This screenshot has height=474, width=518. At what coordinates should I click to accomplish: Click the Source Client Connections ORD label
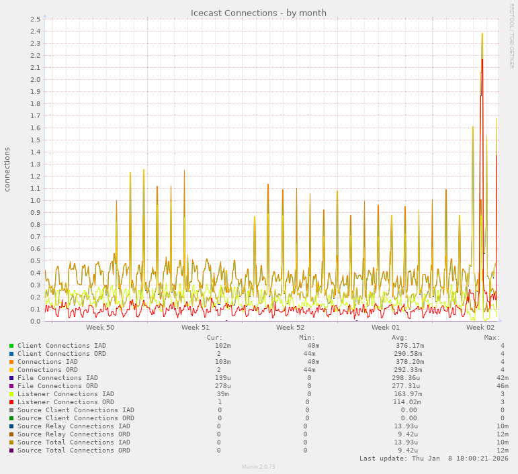click(x=75, y=418)
